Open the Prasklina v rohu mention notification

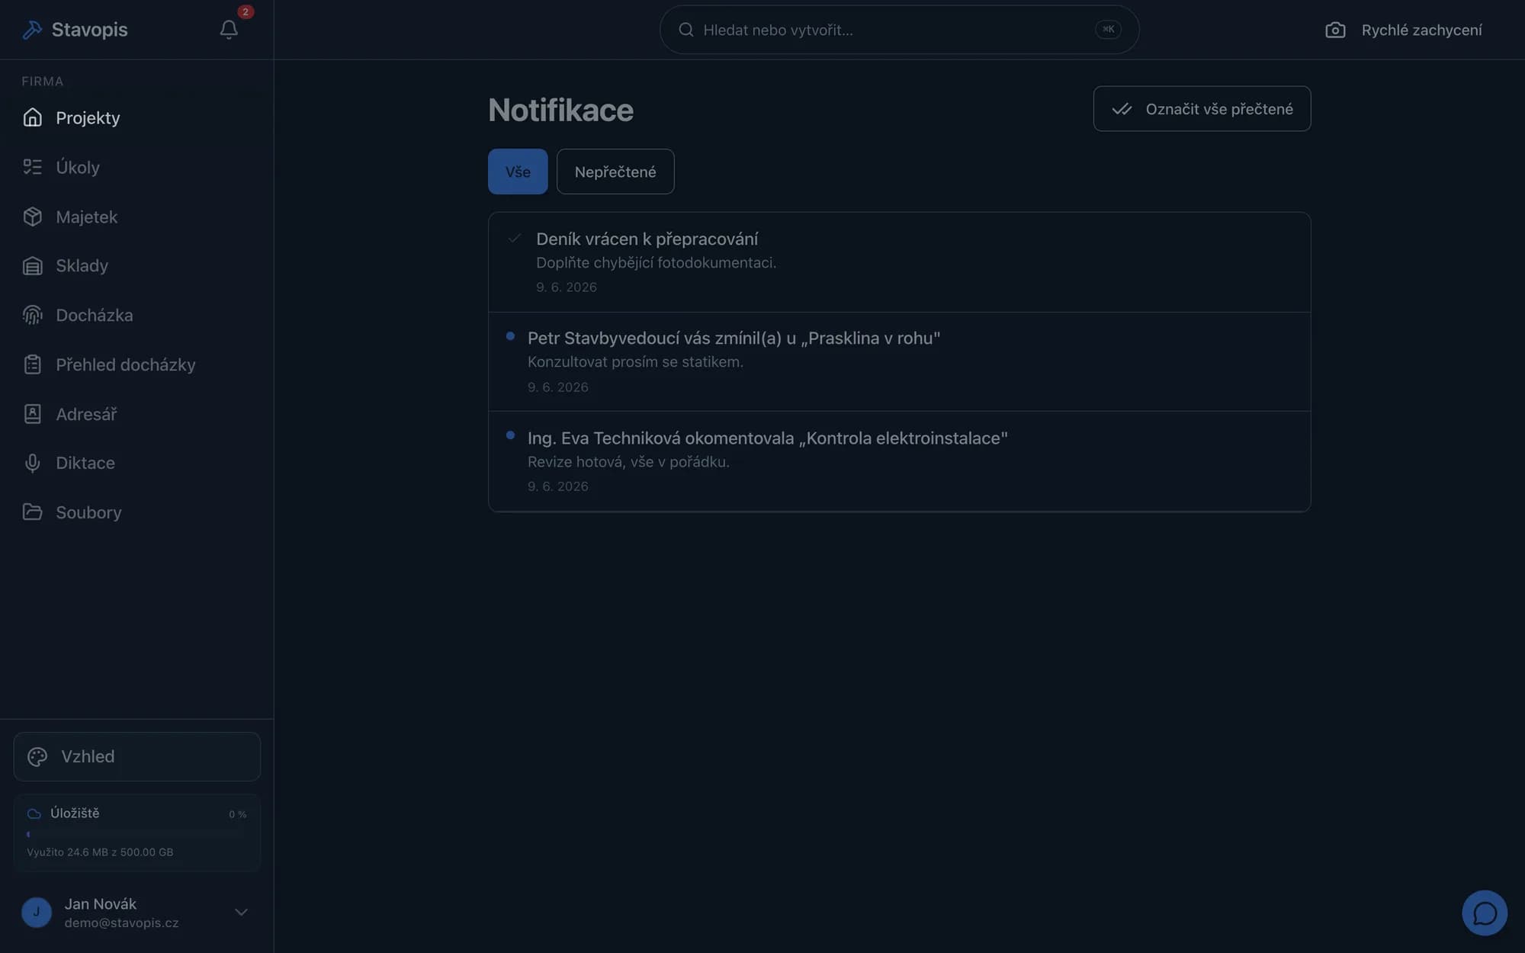[x=899, y=361]
